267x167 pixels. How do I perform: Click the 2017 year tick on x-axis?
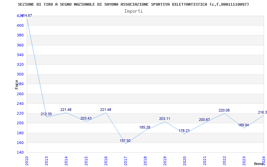pyautogui.click(x=125, y=160)
